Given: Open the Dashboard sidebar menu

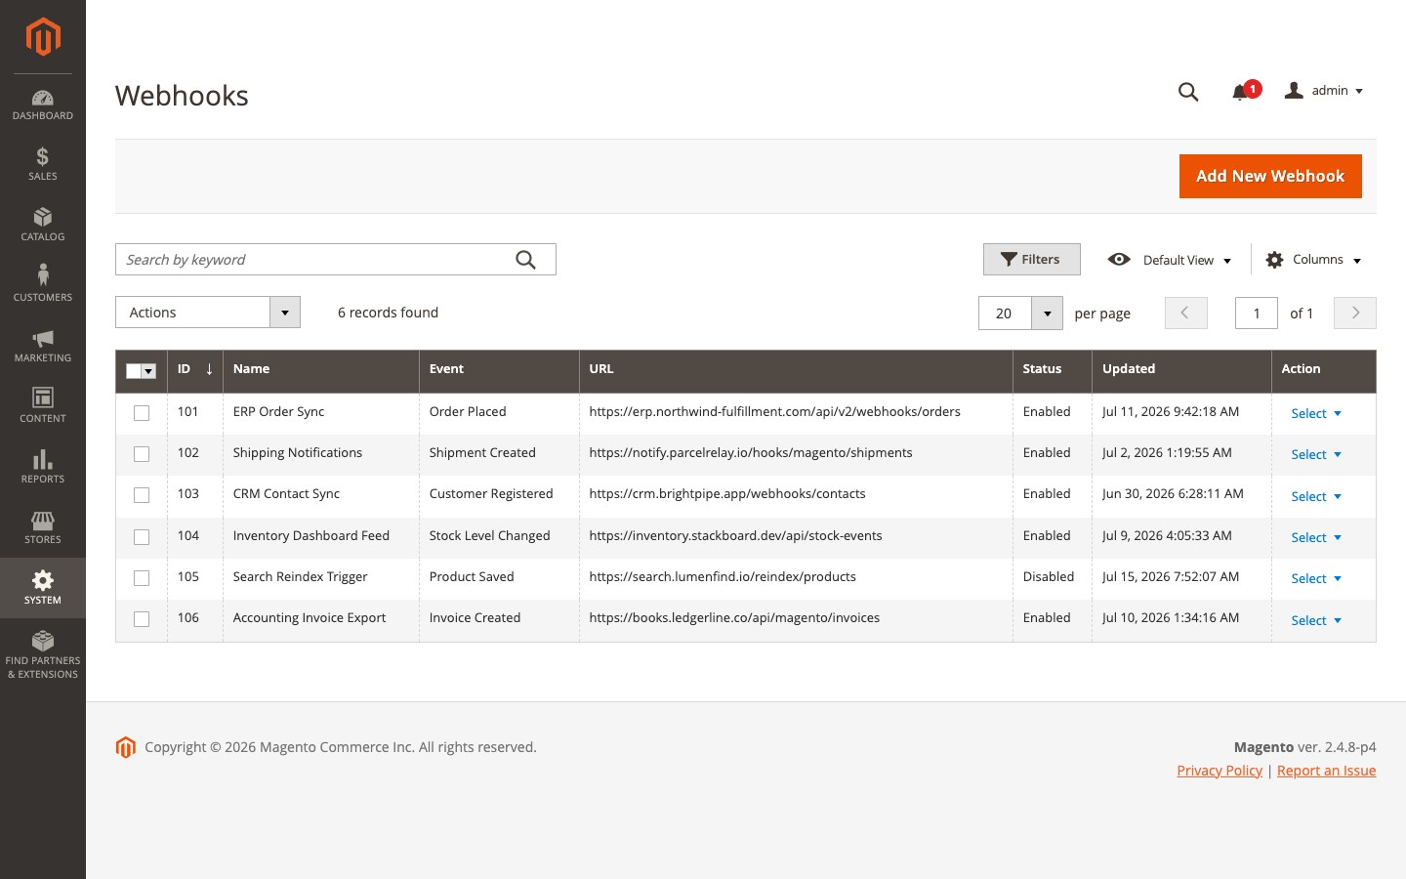Looking at the screenshot, I should pyautogui.click(x=43, y=105).
